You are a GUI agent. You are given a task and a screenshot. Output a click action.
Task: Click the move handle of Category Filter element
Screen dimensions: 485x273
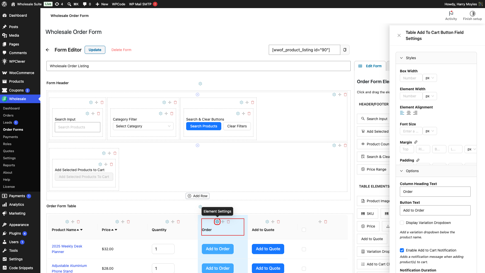(x=166, y=113)
